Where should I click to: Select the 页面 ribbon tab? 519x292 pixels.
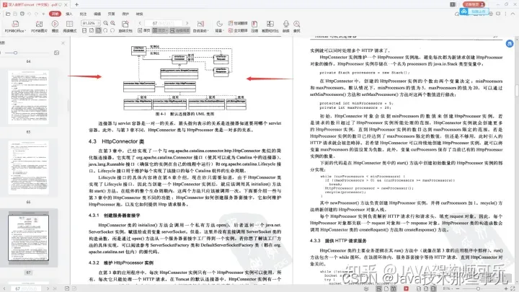point(111,14)
